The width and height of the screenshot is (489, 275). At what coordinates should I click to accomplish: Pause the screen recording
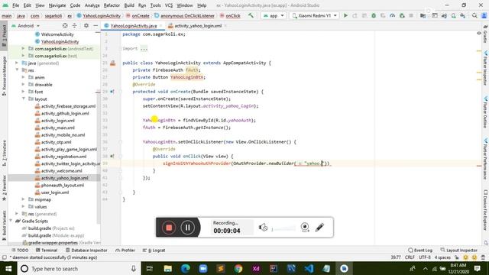187,228
